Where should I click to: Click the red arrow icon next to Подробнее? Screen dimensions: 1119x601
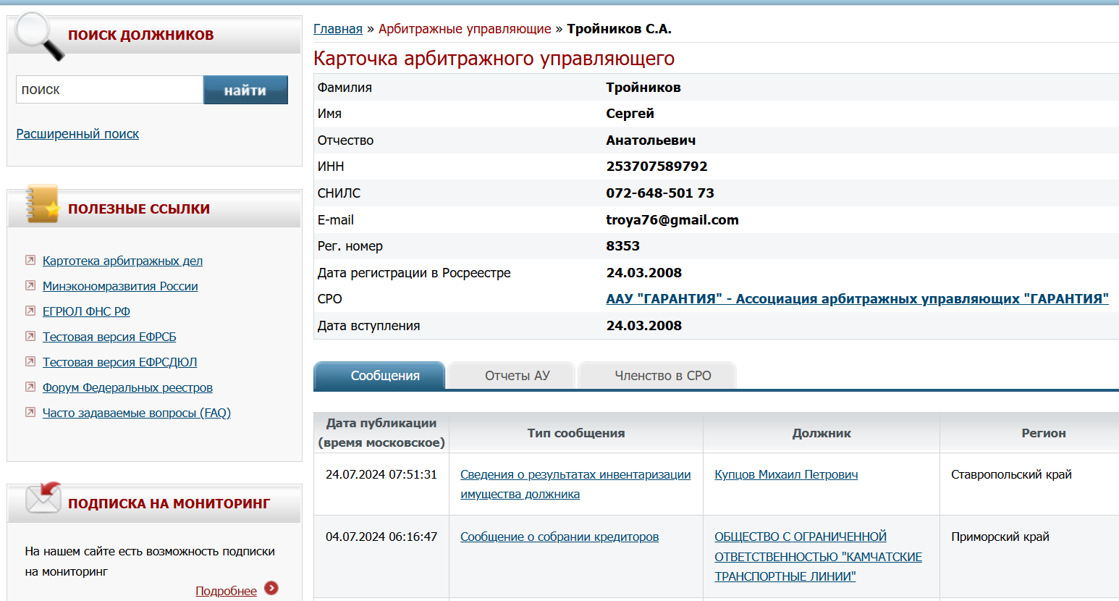coord(271,588)
